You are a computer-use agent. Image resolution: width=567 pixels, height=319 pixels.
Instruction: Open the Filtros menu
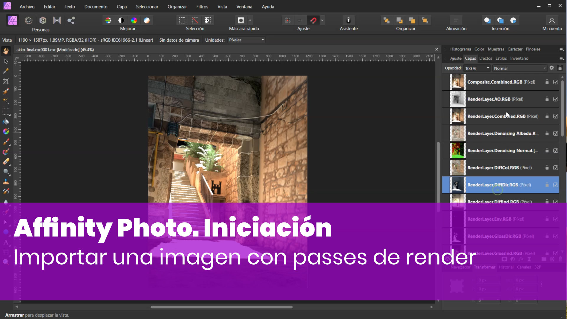202,6
